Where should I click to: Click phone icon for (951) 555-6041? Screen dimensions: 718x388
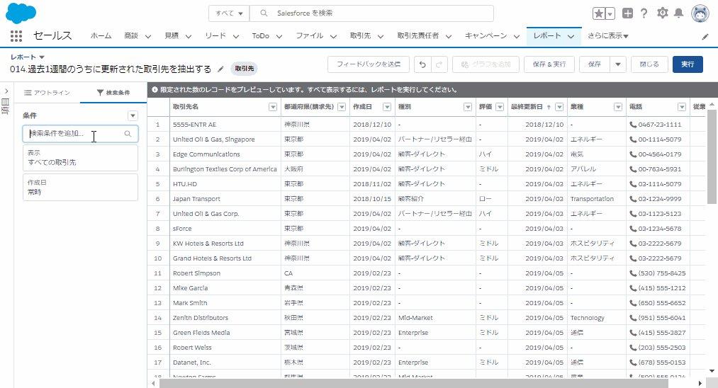point(633,317)
